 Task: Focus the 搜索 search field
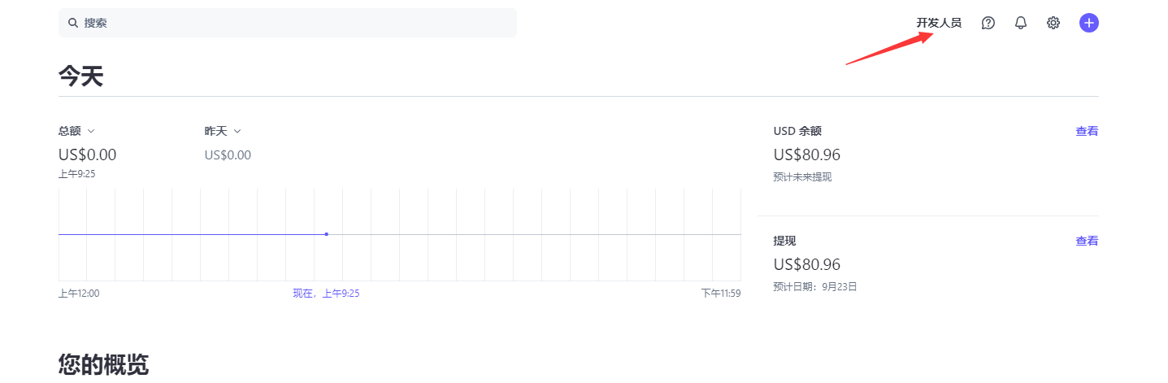click(288, 23)
